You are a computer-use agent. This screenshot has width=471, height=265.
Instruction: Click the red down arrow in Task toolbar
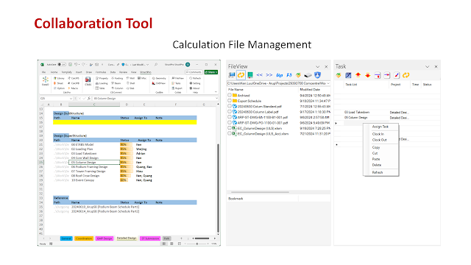367,75
